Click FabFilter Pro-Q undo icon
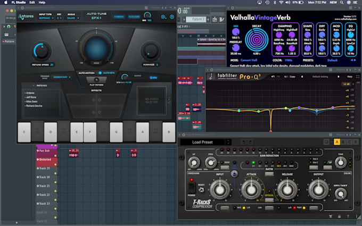 point(273,77)
